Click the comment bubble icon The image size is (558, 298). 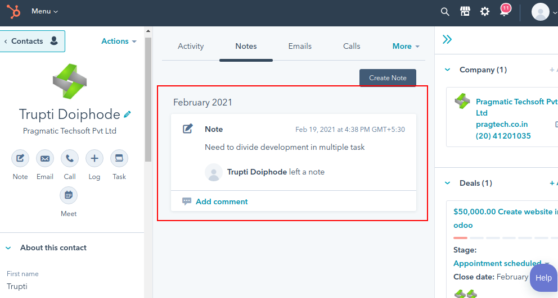[187, 201]
